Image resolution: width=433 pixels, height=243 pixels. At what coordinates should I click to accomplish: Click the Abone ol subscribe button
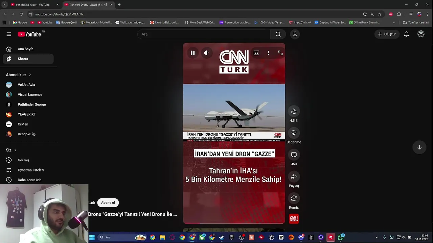pos(108,202)
